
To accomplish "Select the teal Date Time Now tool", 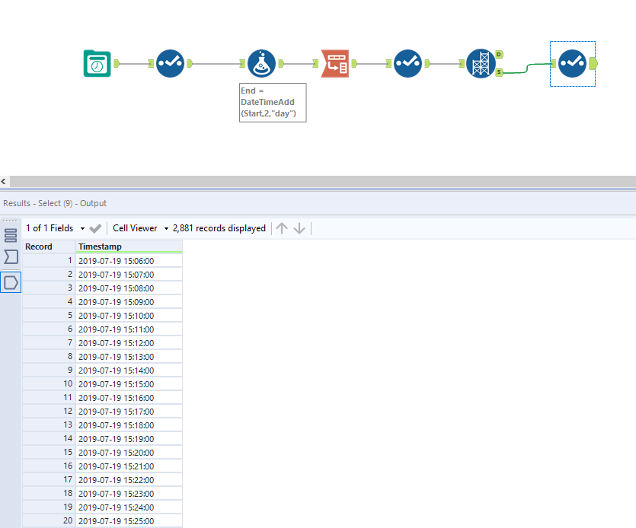I will [97, 64].
